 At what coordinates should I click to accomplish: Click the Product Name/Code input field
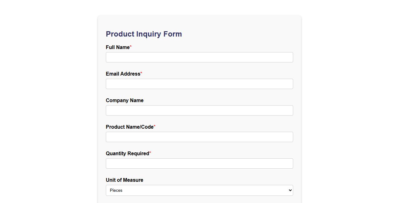coord(199,137)
